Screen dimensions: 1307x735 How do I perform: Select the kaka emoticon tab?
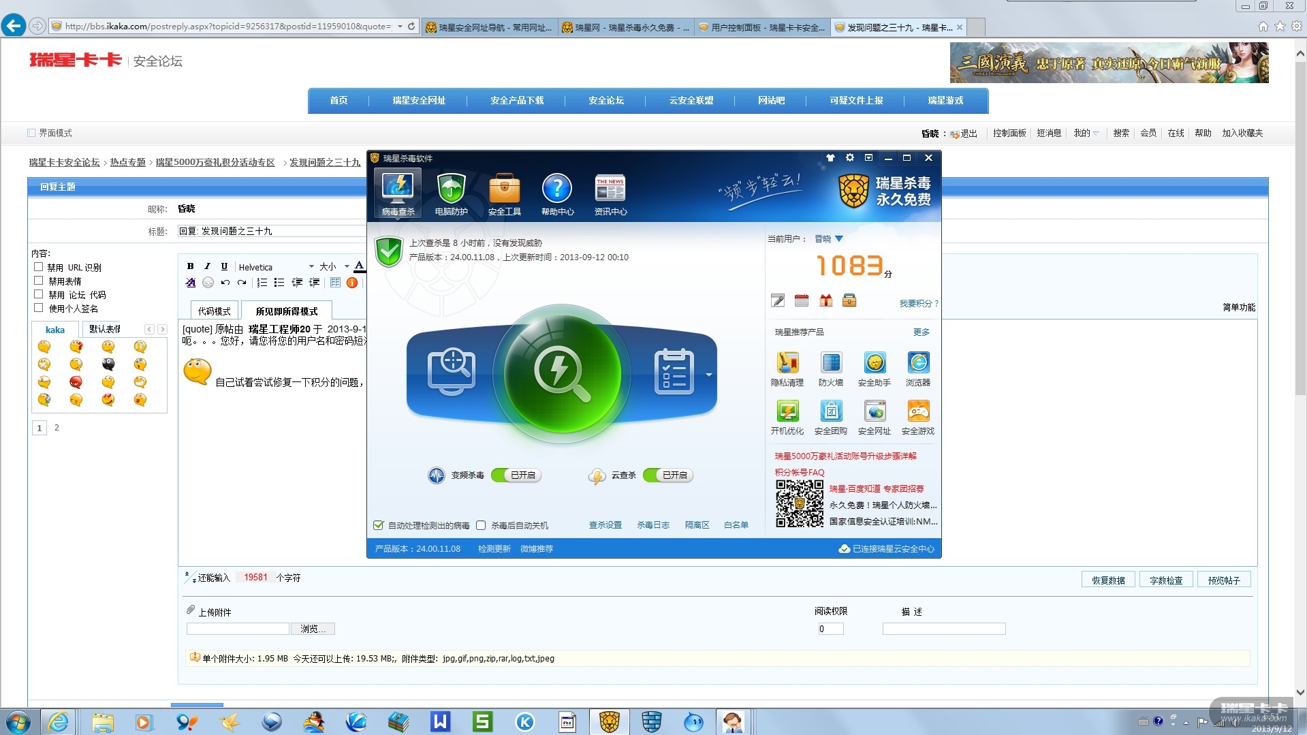pos(55,330)
